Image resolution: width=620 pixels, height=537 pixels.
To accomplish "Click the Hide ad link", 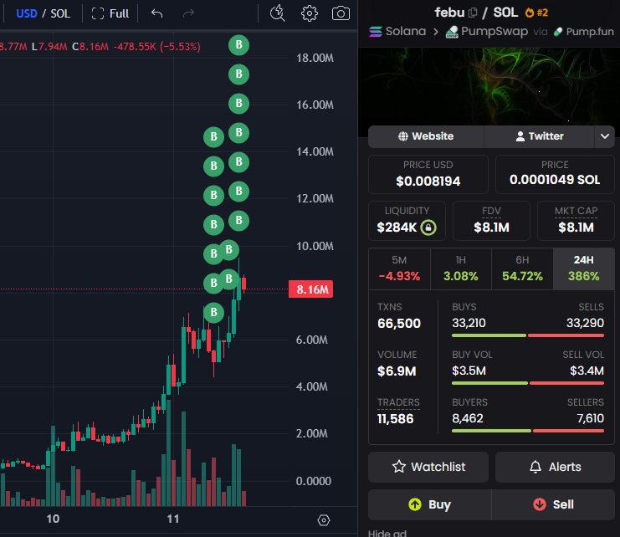I will (387, 533).
